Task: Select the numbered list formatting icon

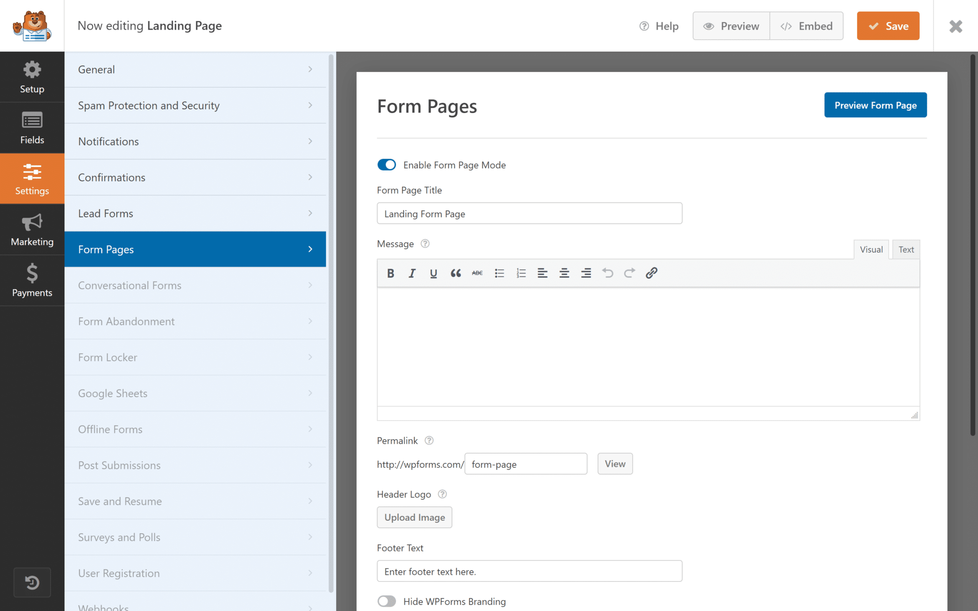Action: 521,273
